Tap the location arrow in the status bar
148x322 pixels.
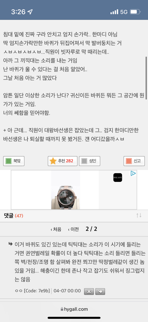click(30, 12)
